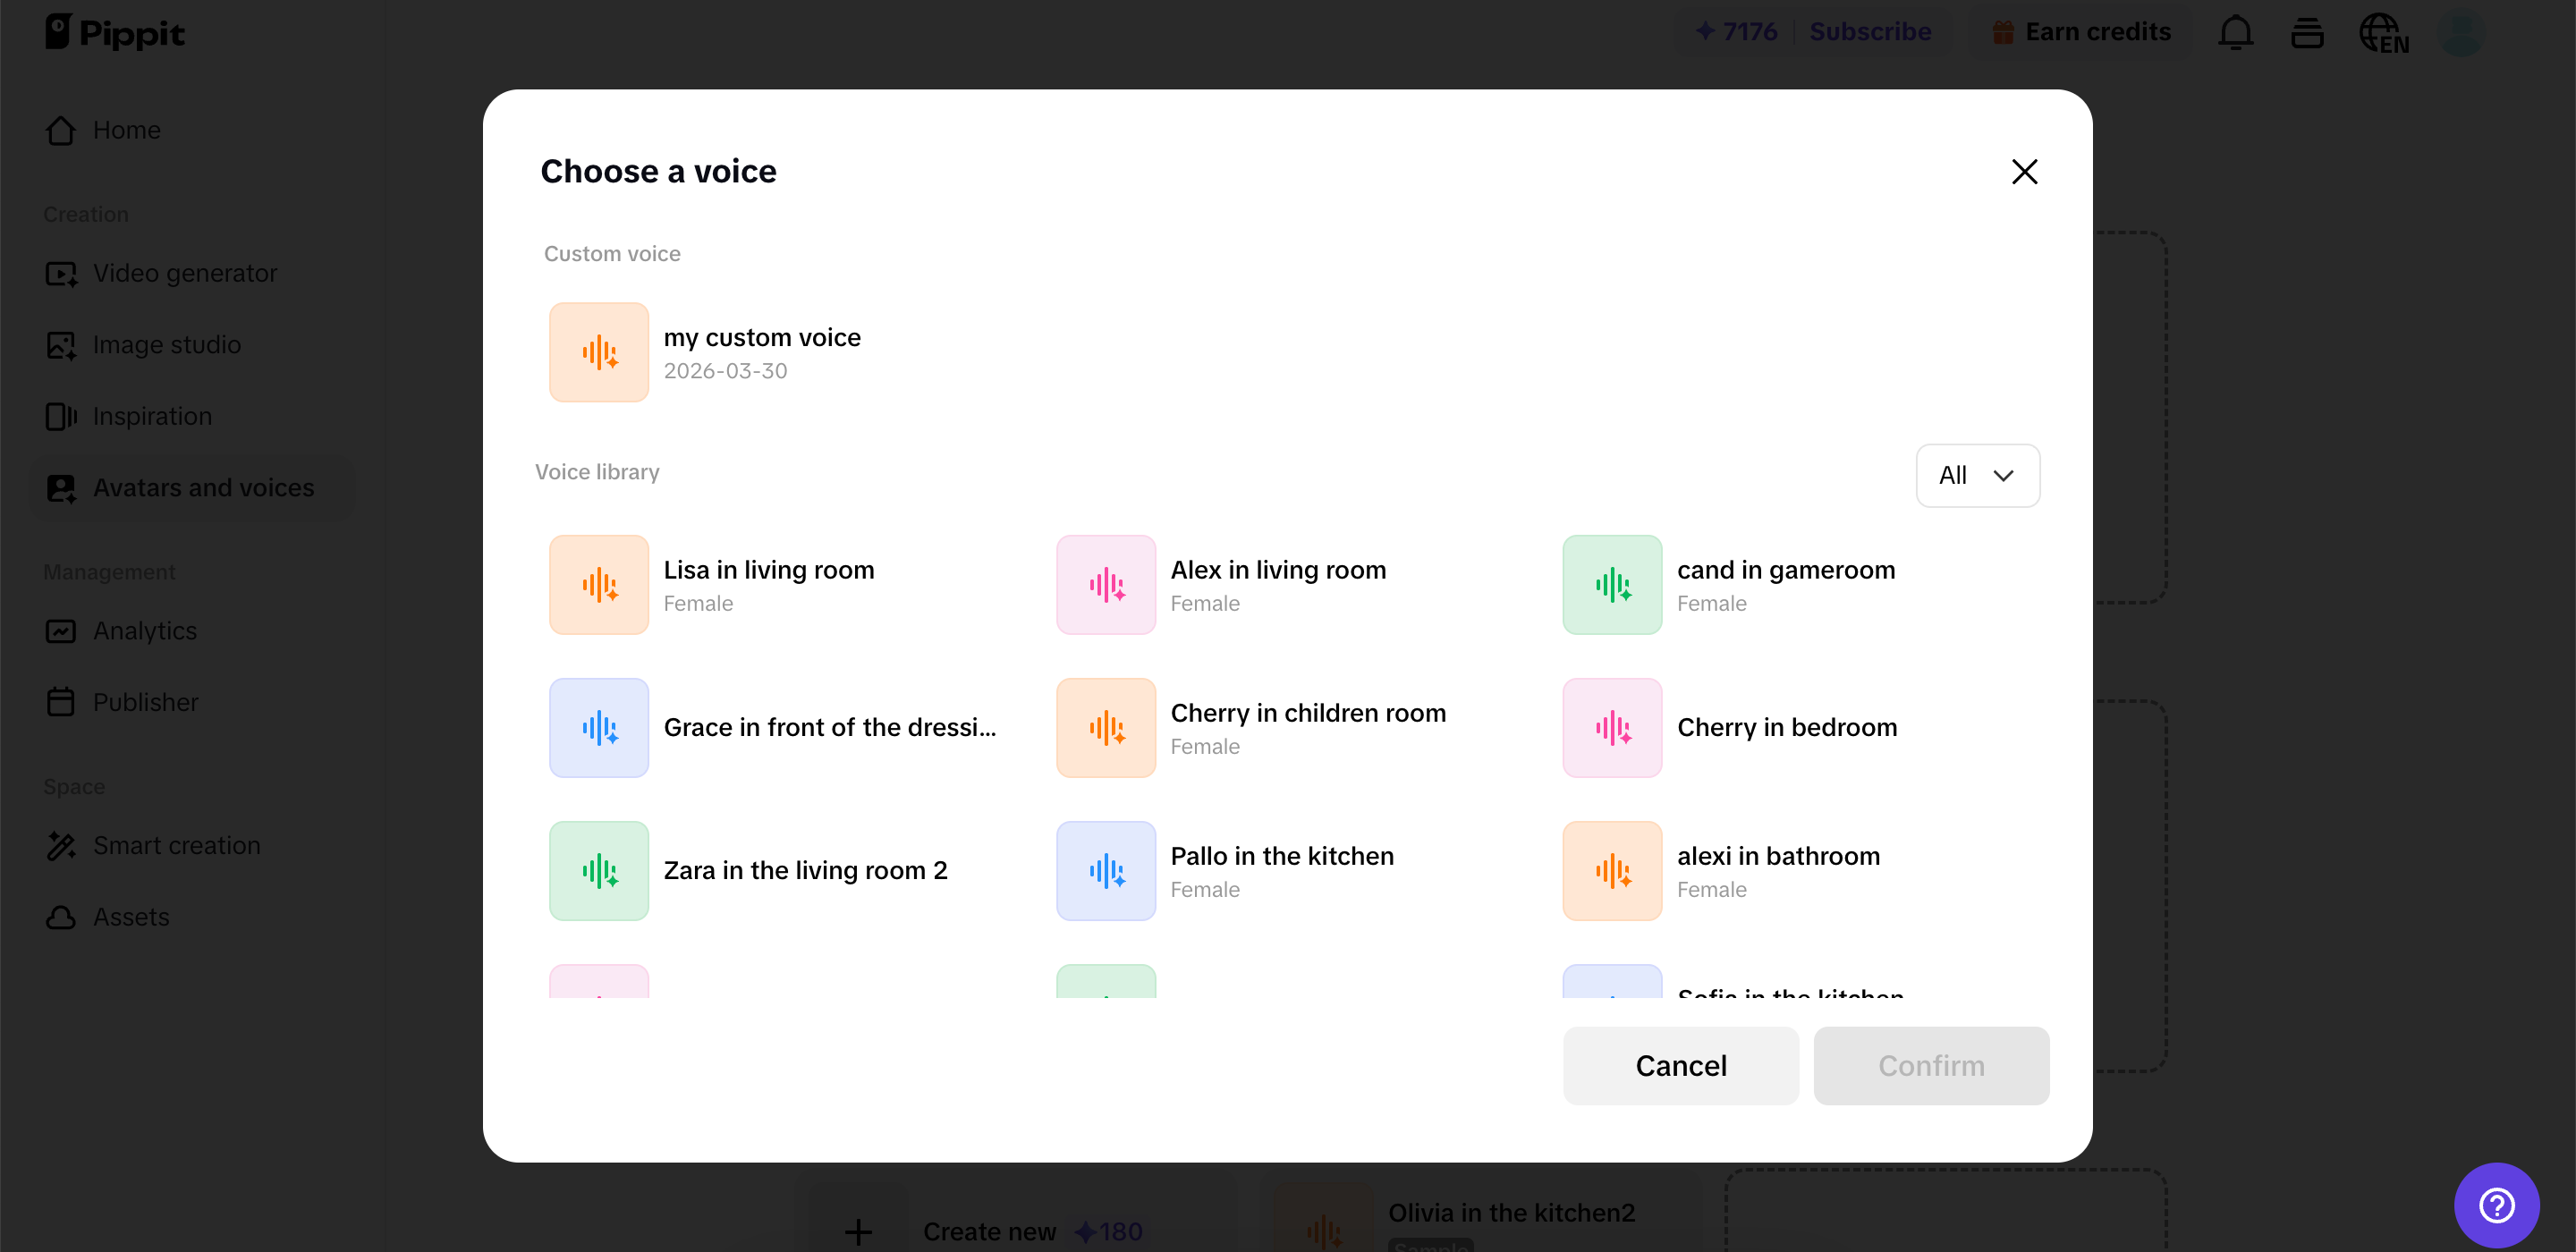
Task: Select the orange my custom voice icon
Action: [598, 352]
